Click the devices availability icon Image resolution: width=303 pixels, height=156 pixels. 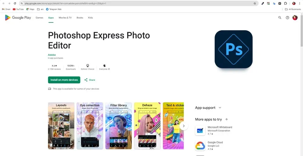[50, 89]
